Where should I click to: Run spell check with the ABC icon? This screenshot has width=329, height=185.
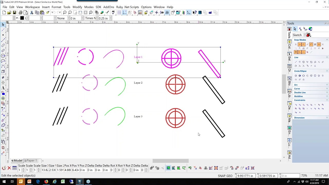tap(113, 13)
